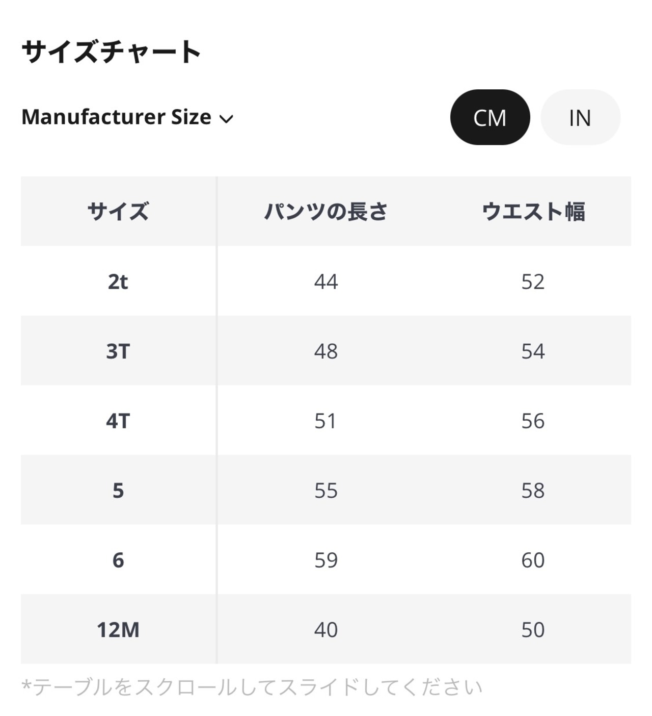Switch measurement units to IN

pos(580,118)
